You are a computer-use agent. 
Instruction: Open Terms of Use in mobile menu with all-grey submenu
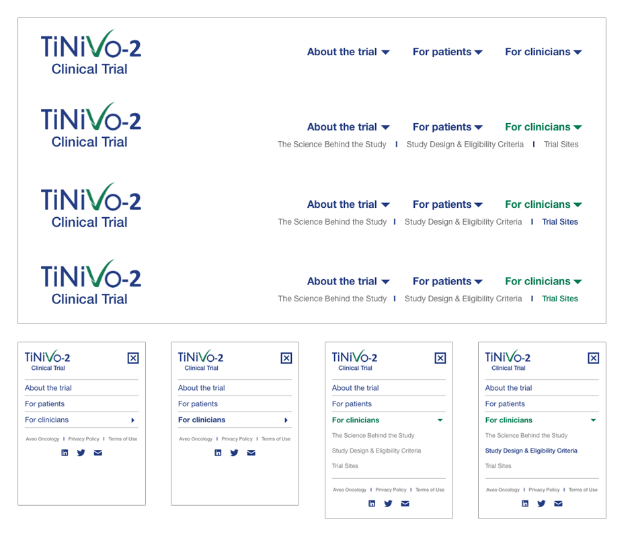pos(430,490)
